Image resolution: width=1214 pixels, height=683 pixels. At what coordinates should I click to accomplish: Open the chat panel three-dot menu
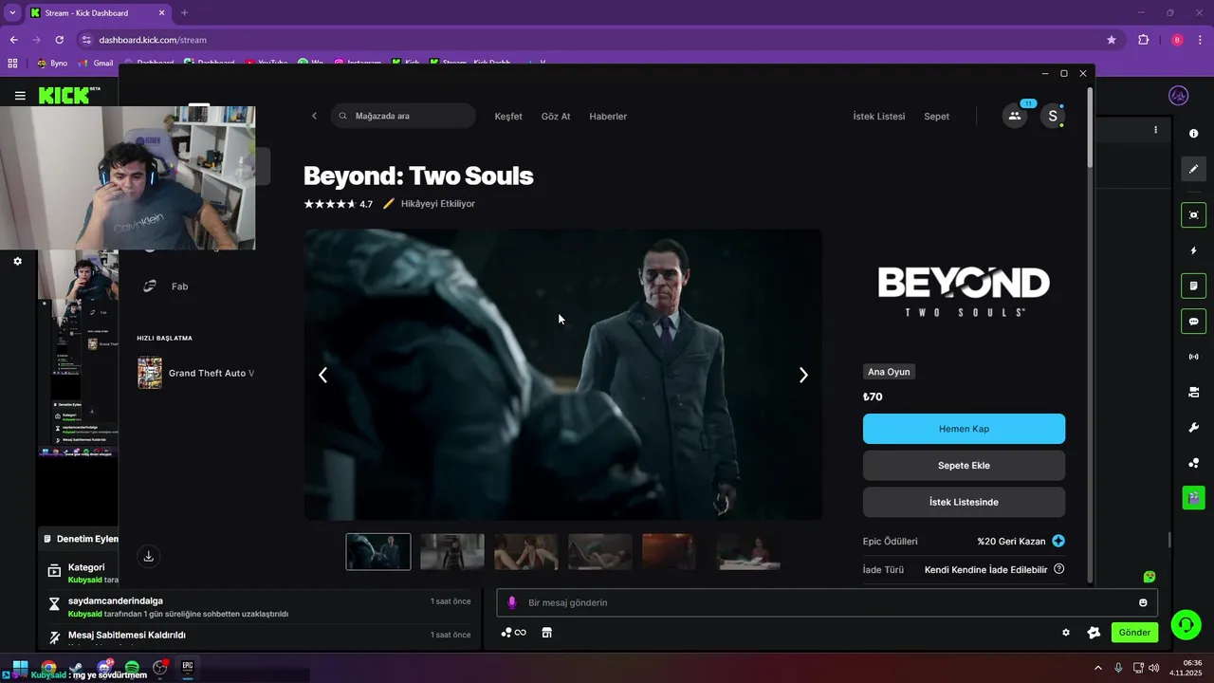click(1155, 130)
